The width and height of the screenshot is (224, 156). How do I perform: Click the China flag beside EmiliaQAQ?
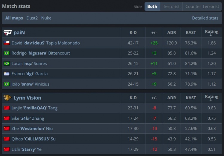7,108
